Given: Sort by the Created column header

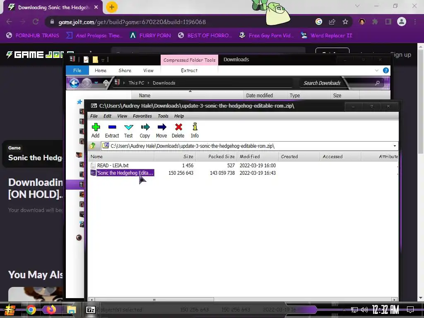Looking at the screenshot, I should pos(299,157).
